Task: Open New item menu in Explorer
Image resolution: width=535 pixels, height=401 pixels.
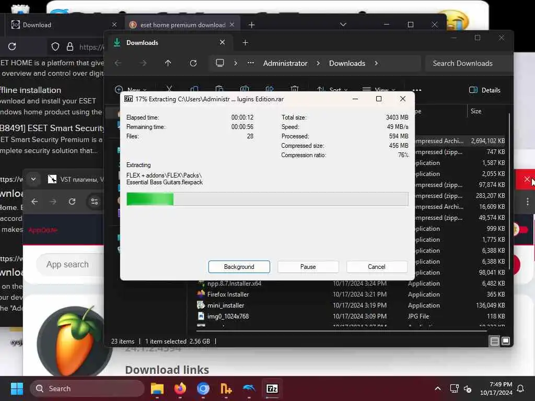Action: coord(131,90)
